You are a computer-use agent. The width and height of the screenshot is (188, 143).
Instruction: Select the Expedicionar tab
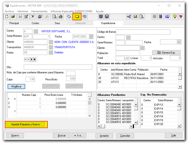(x=108, y=23)
